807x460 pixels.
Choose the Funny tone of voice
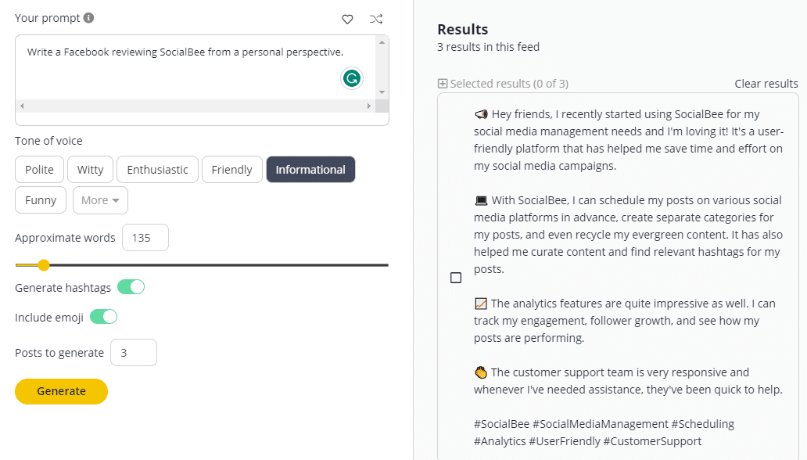tap(40, 199)
